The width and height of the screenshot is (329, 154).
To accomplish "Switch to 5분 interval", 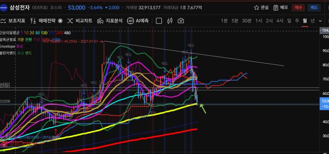I will click(235, 20).
